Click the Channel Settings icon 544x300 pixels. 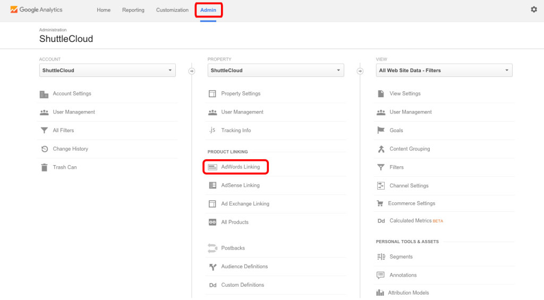coord(380,185)
